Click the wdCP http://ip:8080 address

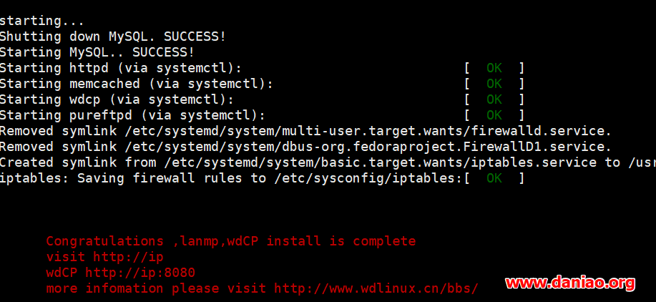pyautogui.click(x=120, y=273)
